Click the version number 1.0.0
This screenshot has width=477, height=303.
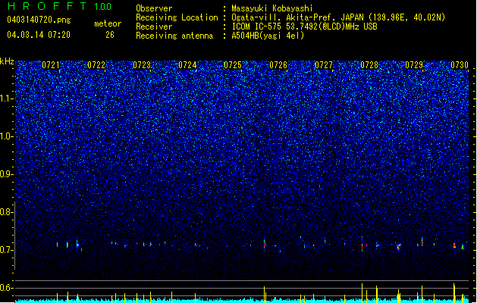[103, 7]
